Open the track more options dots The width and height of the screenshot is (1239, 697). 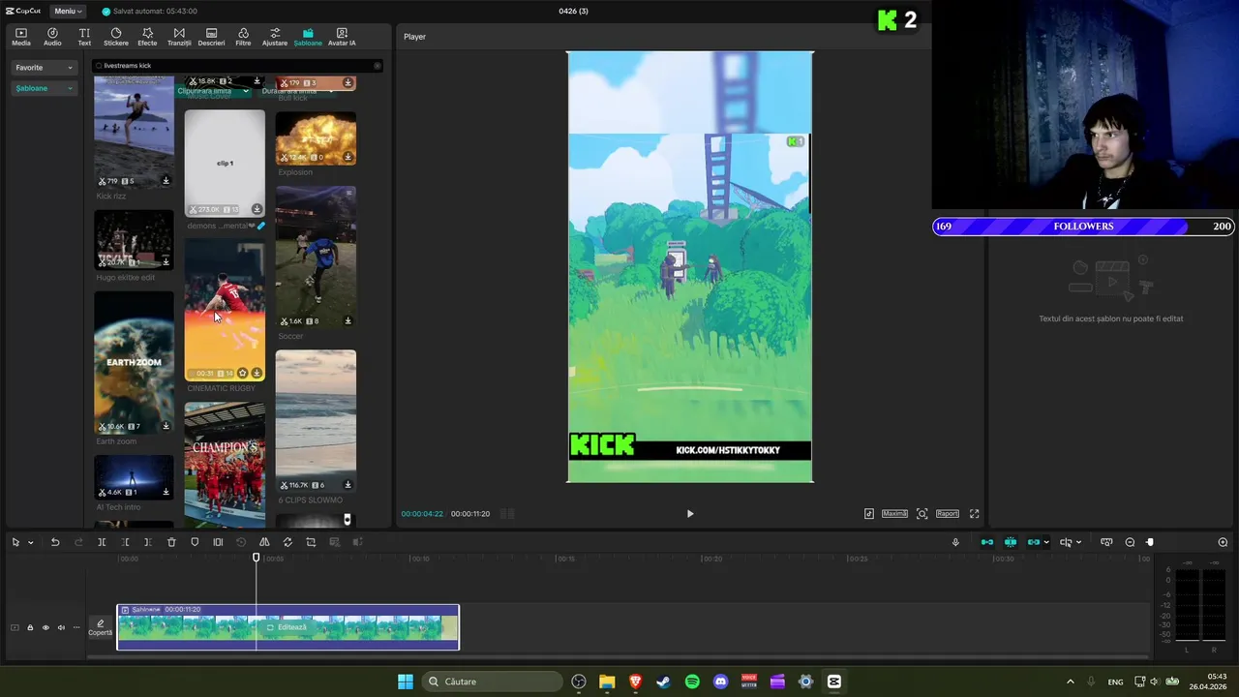(x=76, y=627)
